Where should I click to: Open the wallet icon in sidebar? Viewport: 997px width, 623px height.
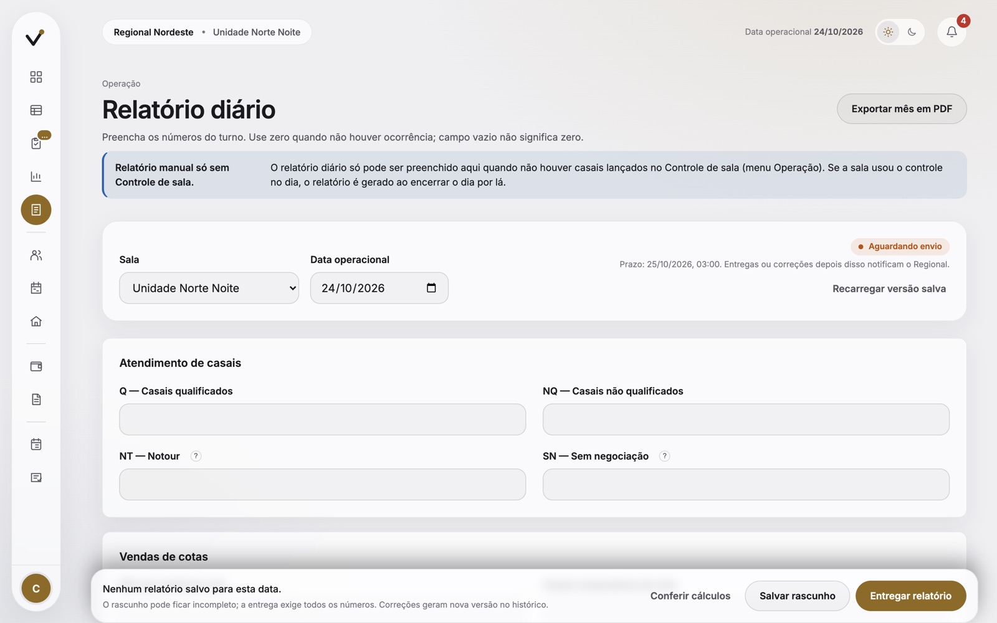36,366
